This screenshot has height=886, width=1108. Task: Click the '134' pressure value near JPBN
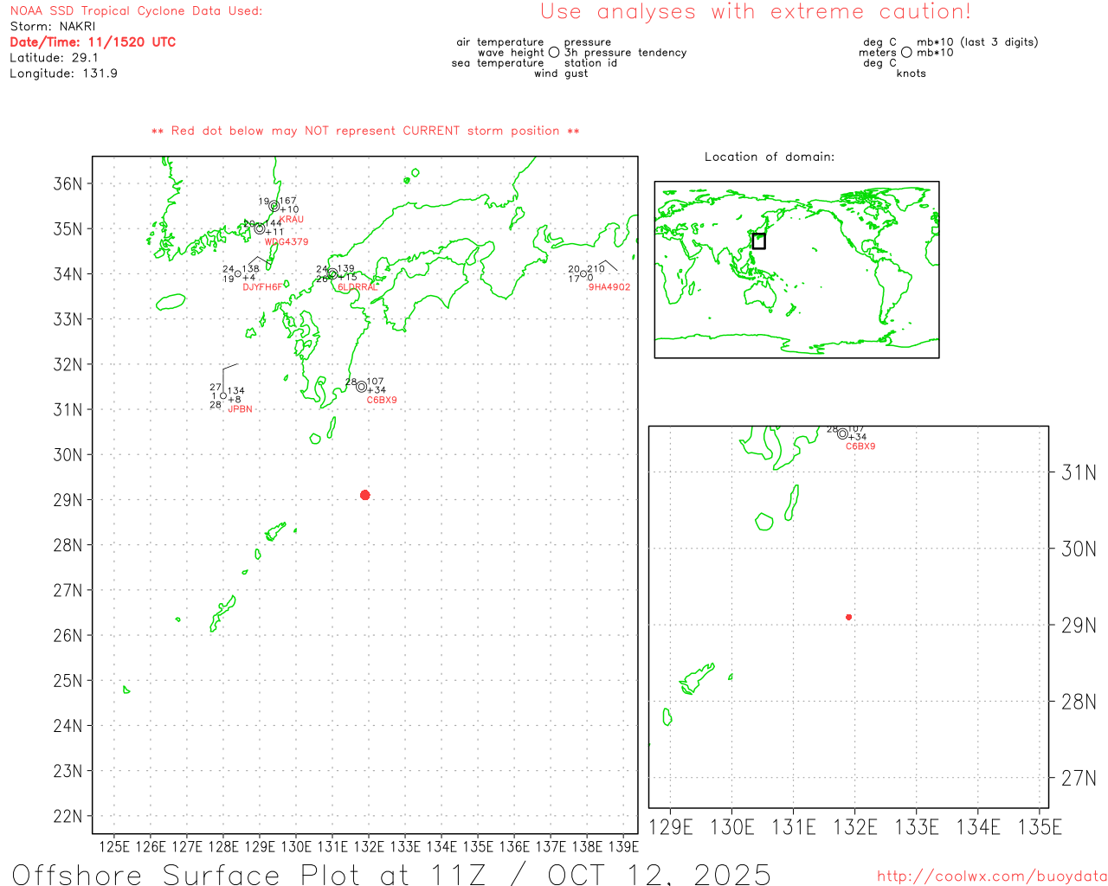point(235,391)
